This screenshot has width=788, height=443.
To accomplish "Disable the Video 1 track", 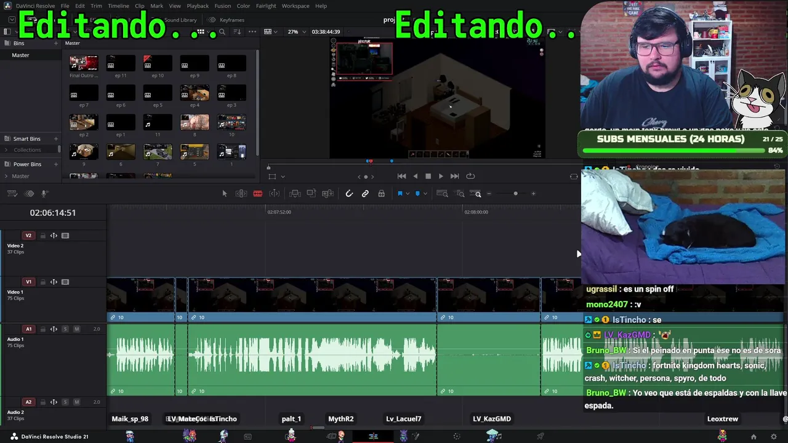I will (x=65, y=282).
